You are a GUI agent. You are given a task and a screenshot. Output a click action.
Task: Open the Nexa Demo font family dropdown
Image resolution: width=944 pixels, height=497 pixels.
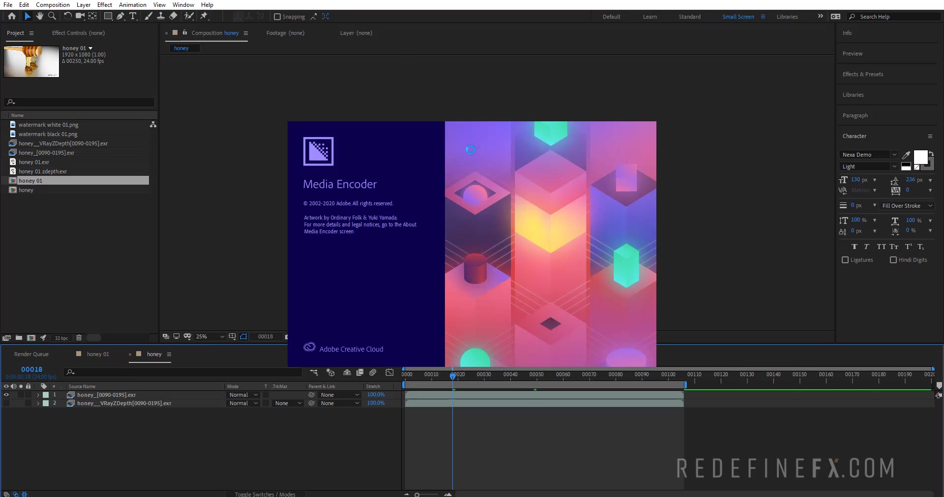pos(869,155)
